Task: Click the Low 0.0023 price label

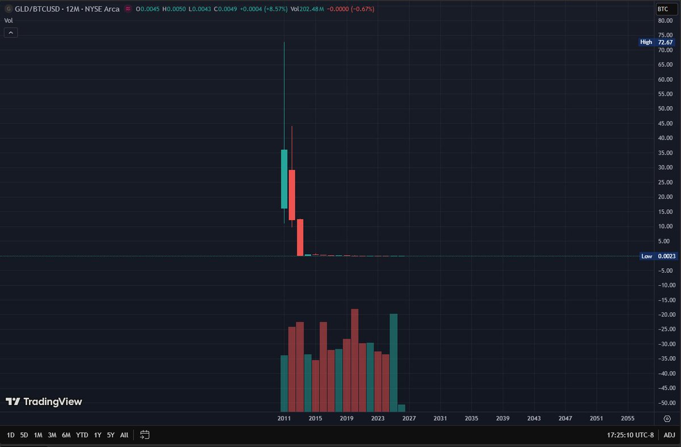Action: click(x=657, y=256)
